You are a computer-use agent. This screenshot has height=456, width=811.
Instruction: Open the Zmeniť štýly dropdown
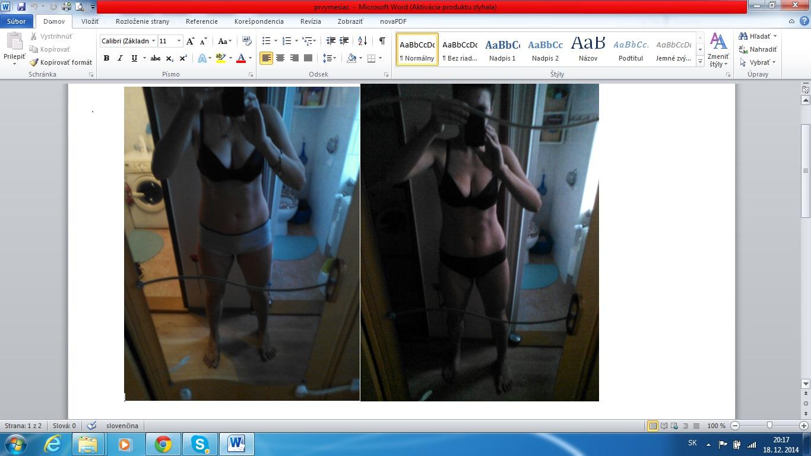(x=718, y=50)
